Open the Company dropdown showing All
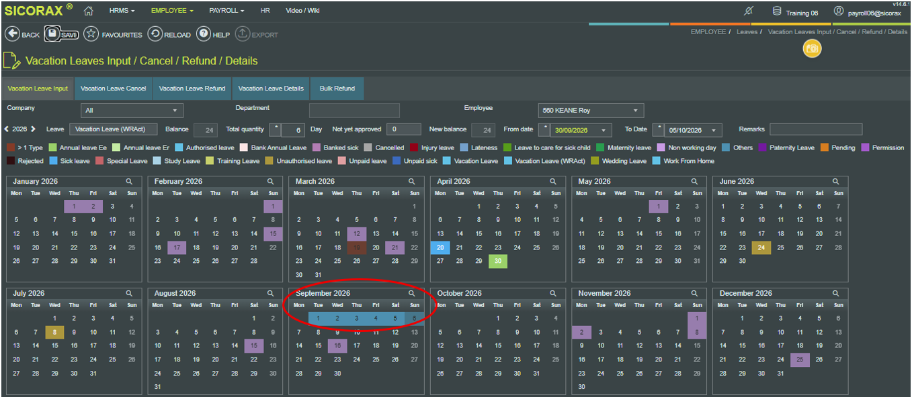The height and width of the screenshot is (397, 912). click(132, 110)
